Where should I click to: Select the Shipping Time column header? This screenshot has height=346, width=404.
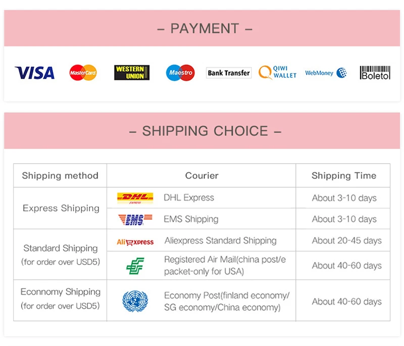coord(343,175)
